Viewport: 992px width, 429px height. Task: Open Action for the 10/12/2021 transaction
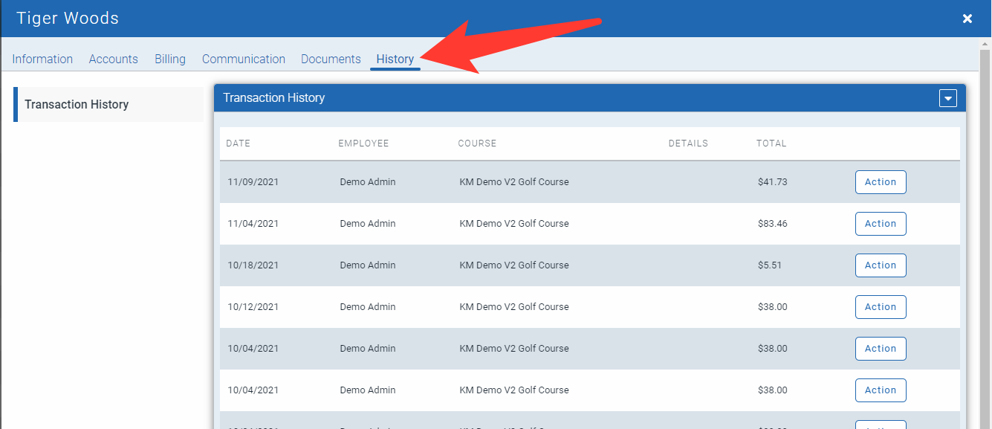881,307
